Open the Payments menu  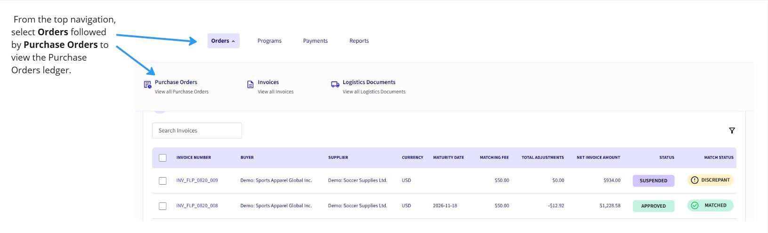pos(315,41)
